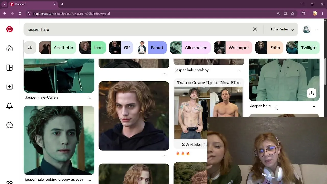Image resolution: width=327 pixels, height=184 pixels.
Task: Click the Pinterest profile avatar picture
Action: point(307,29)
